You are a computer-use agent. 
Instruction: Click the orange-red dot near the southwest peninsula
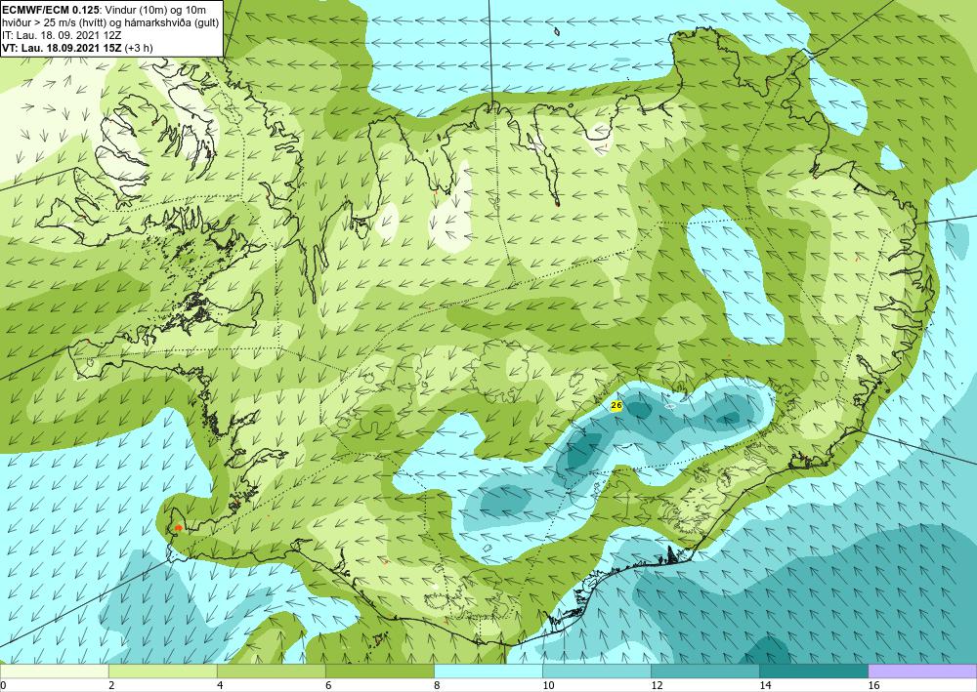pyautogui.click(x=178, y=528)
